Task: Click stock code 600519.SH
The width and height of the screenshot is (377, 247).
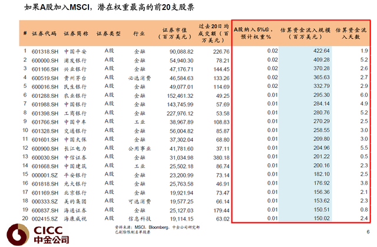Action: click(x=45, y=78)
